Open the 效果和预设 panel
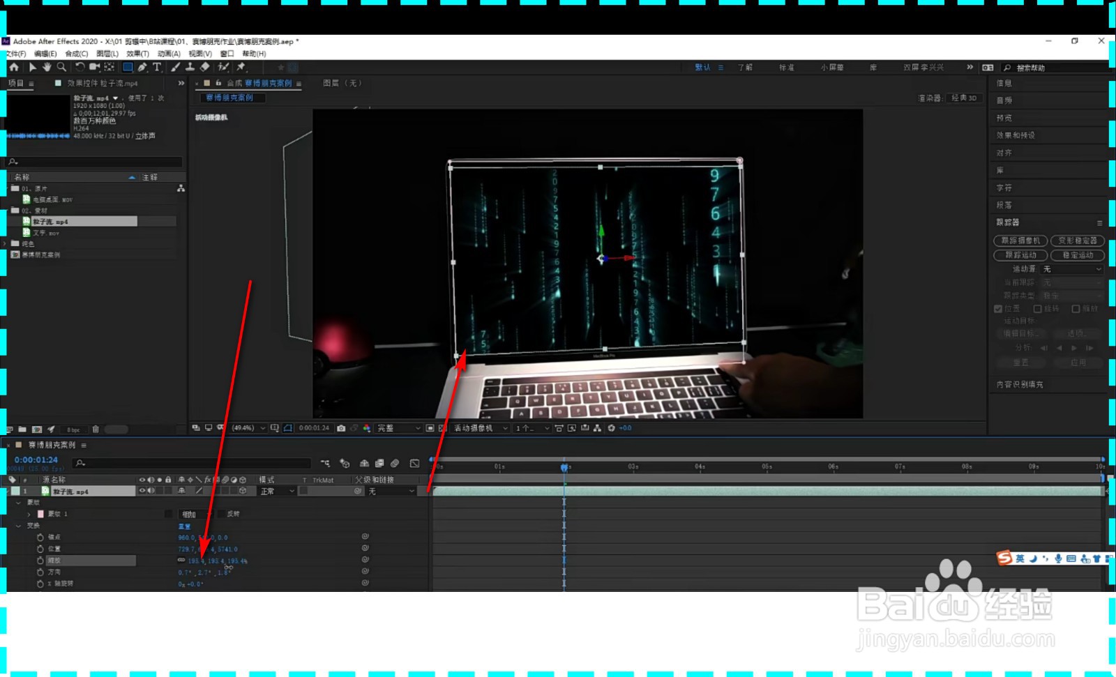The width and height of the screenshot is (1116, 677). [1016, 135]
